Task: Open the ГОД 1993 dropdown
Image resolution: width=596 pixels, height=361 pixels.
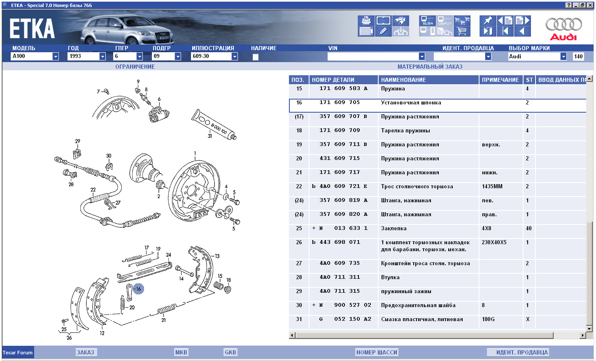Action: point(102,56)
